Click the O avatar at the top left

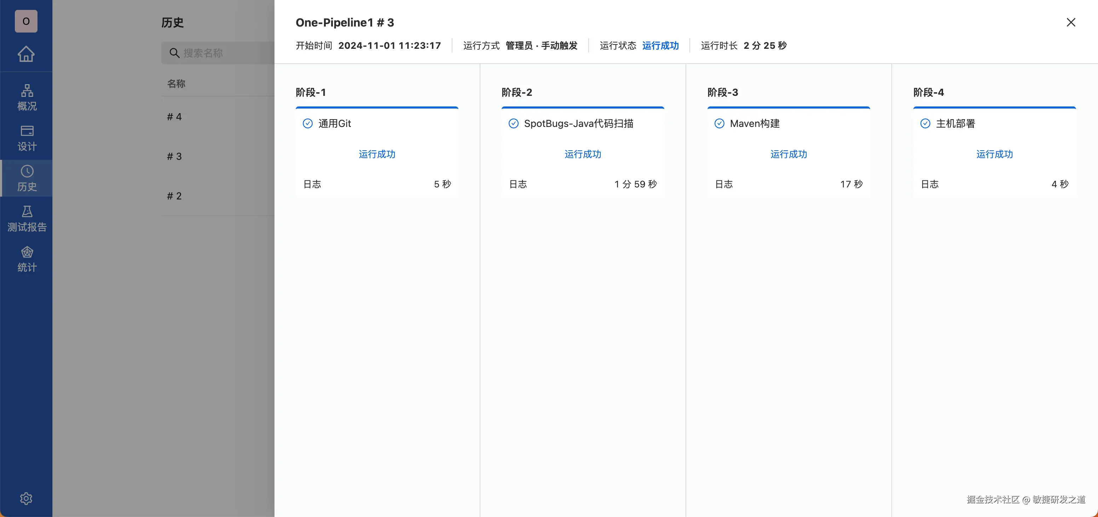tap(26, 21)
